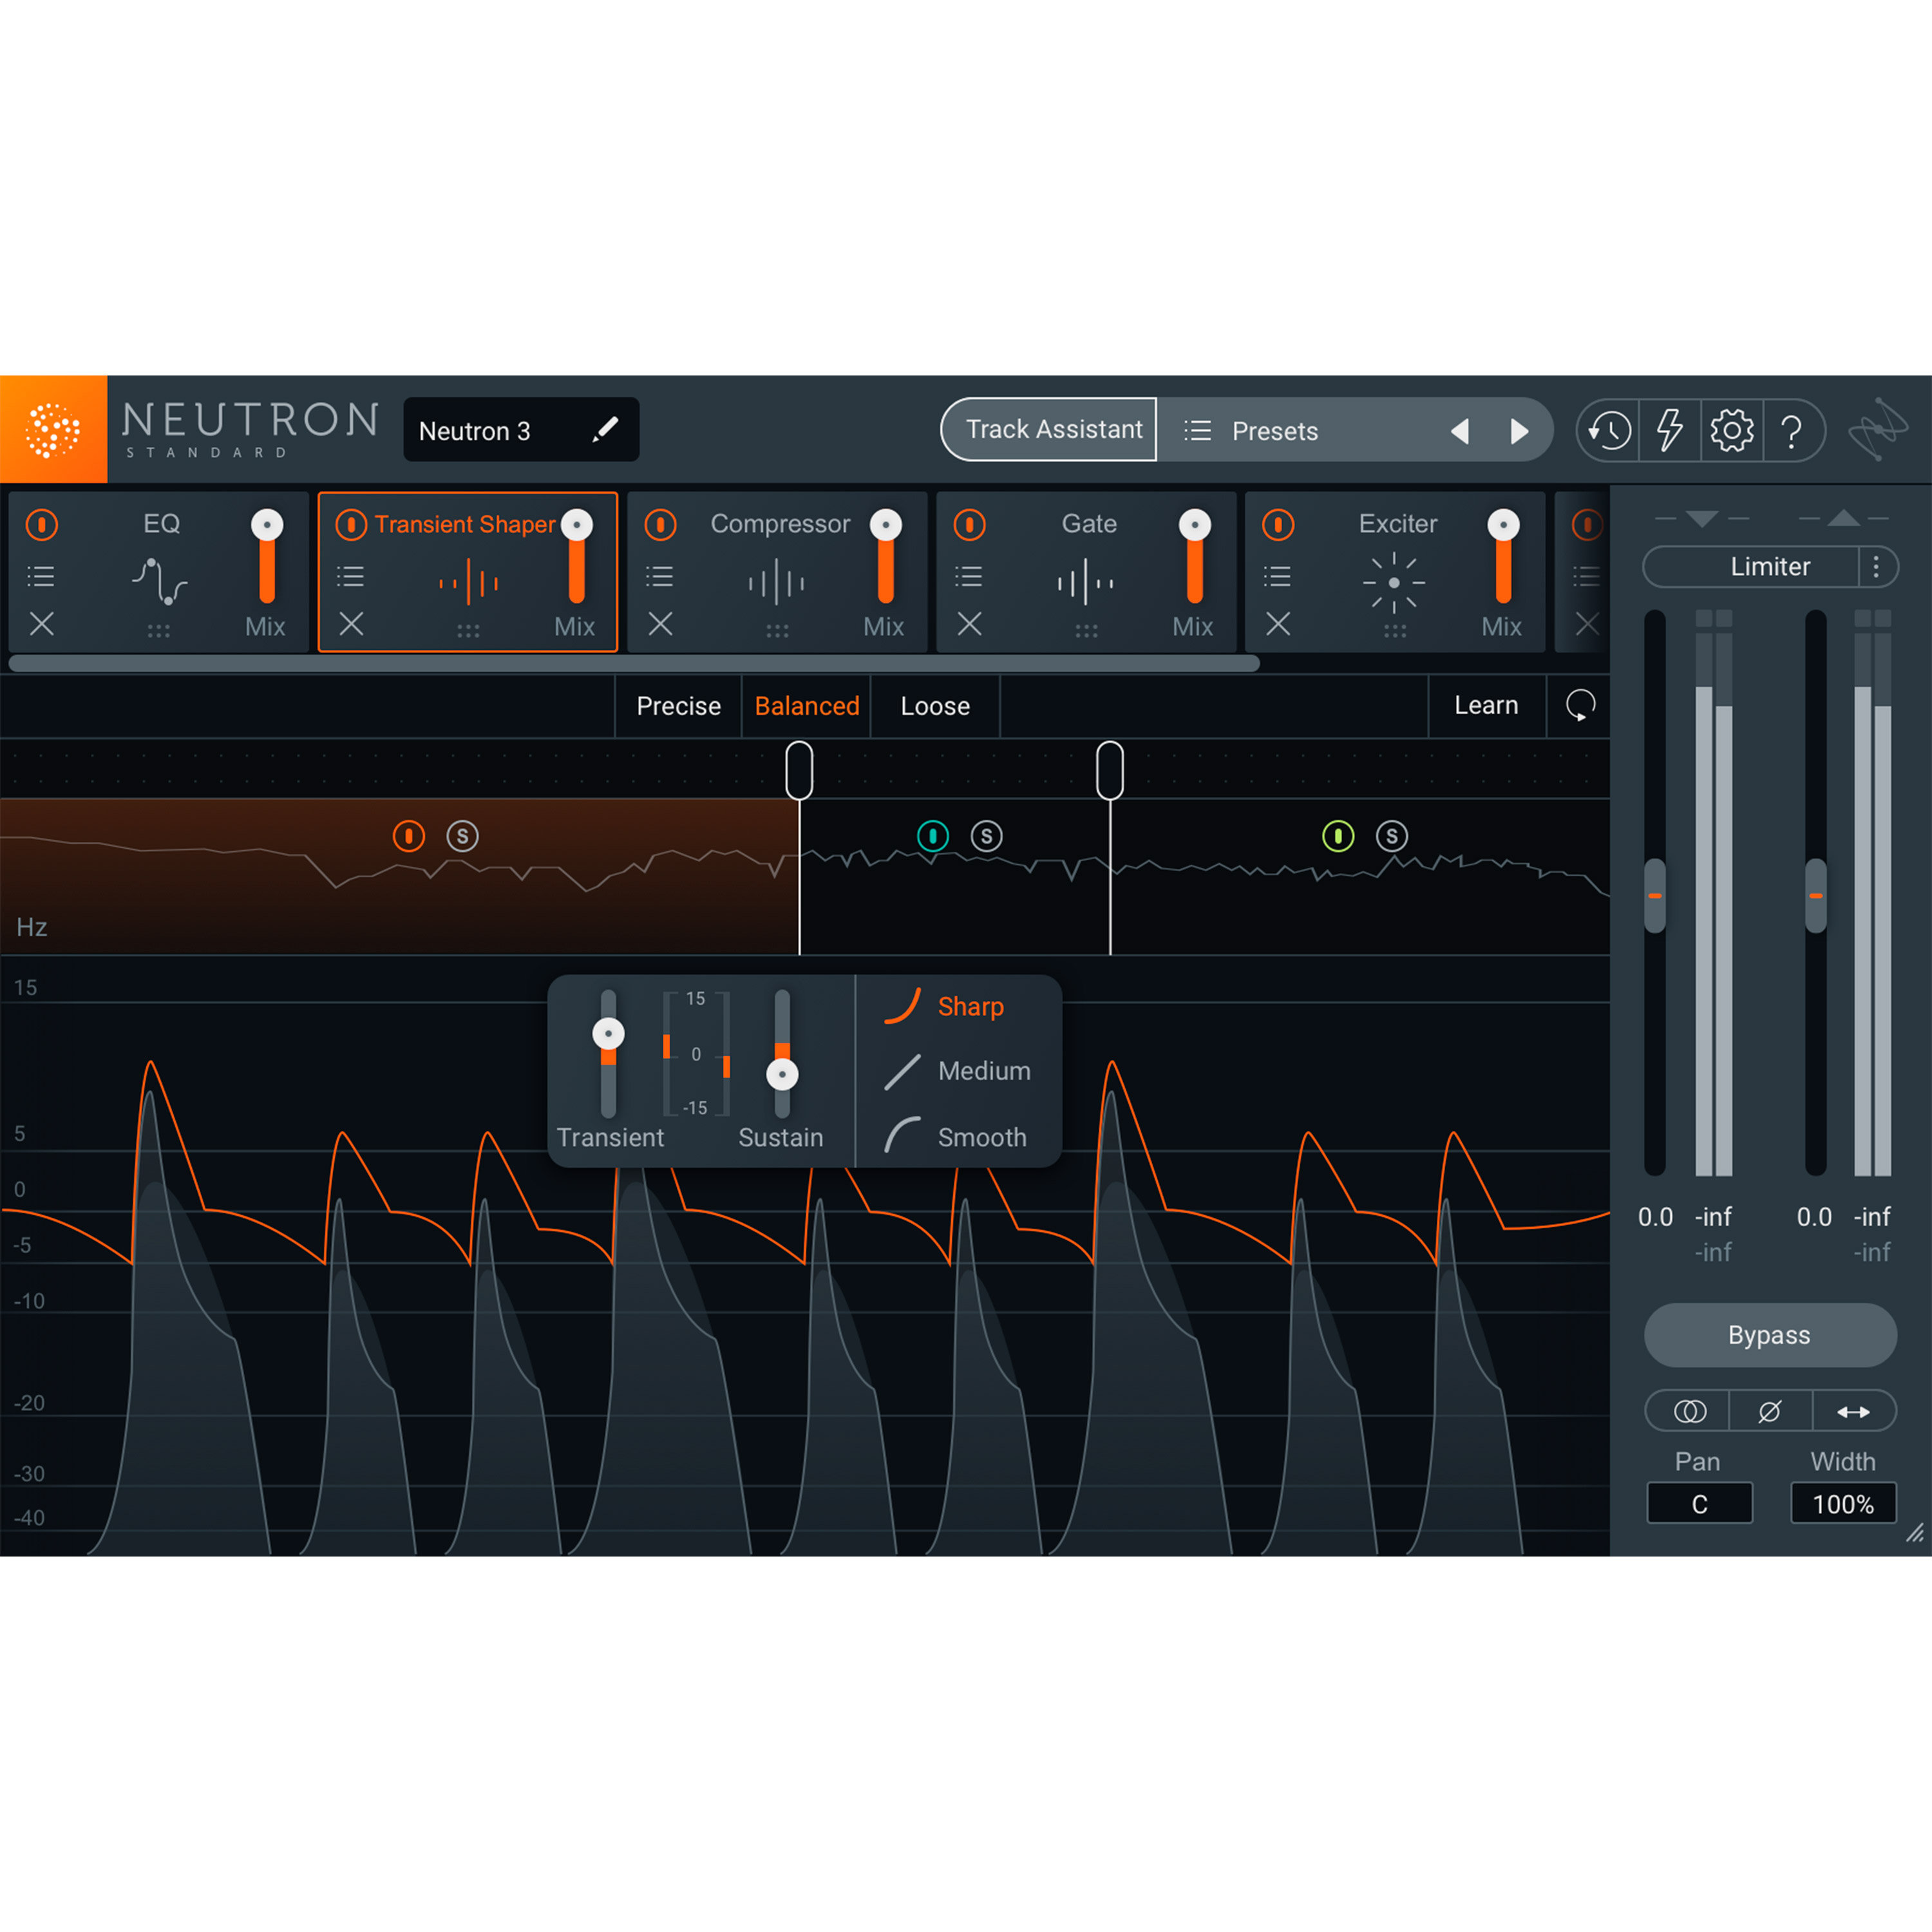Open help via the question mark icon
This screenshot has height=1932, width=1932.
point(1792,430)
